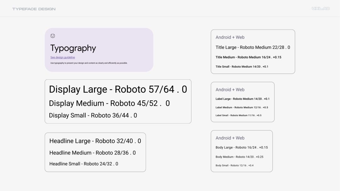Click Display Large - Roboto 57/64 line
Image resolution: width=340 pixels, height=191 pixels.
coord(118,89)
